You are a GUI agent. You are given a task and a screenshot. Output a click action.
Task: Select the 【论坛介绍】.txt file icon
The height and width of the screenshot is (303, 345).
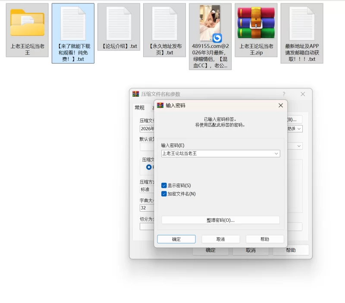[119, 23]
